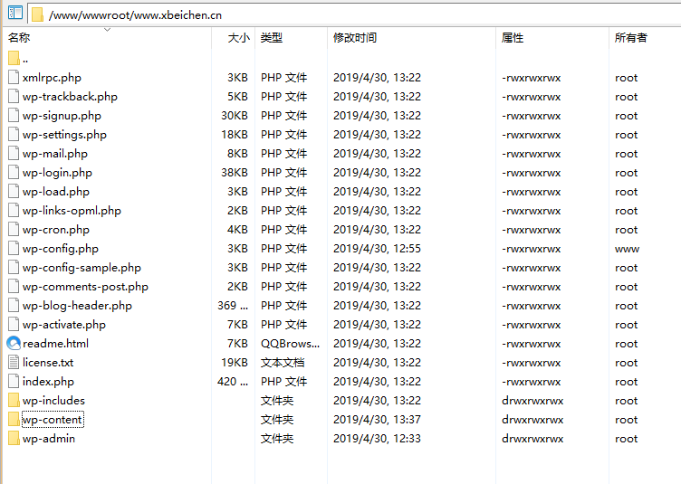
Task: Select the wp-trackback.php file icon
Action: pyautogui.click(x=14, y=96)
